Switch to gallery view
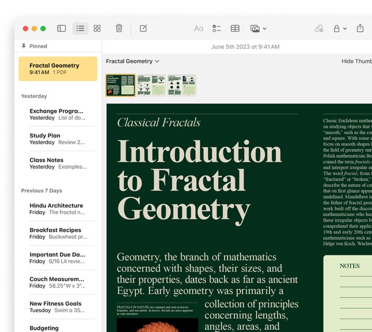Viewport: 372px width, 332px height. [x=97, y=28]
